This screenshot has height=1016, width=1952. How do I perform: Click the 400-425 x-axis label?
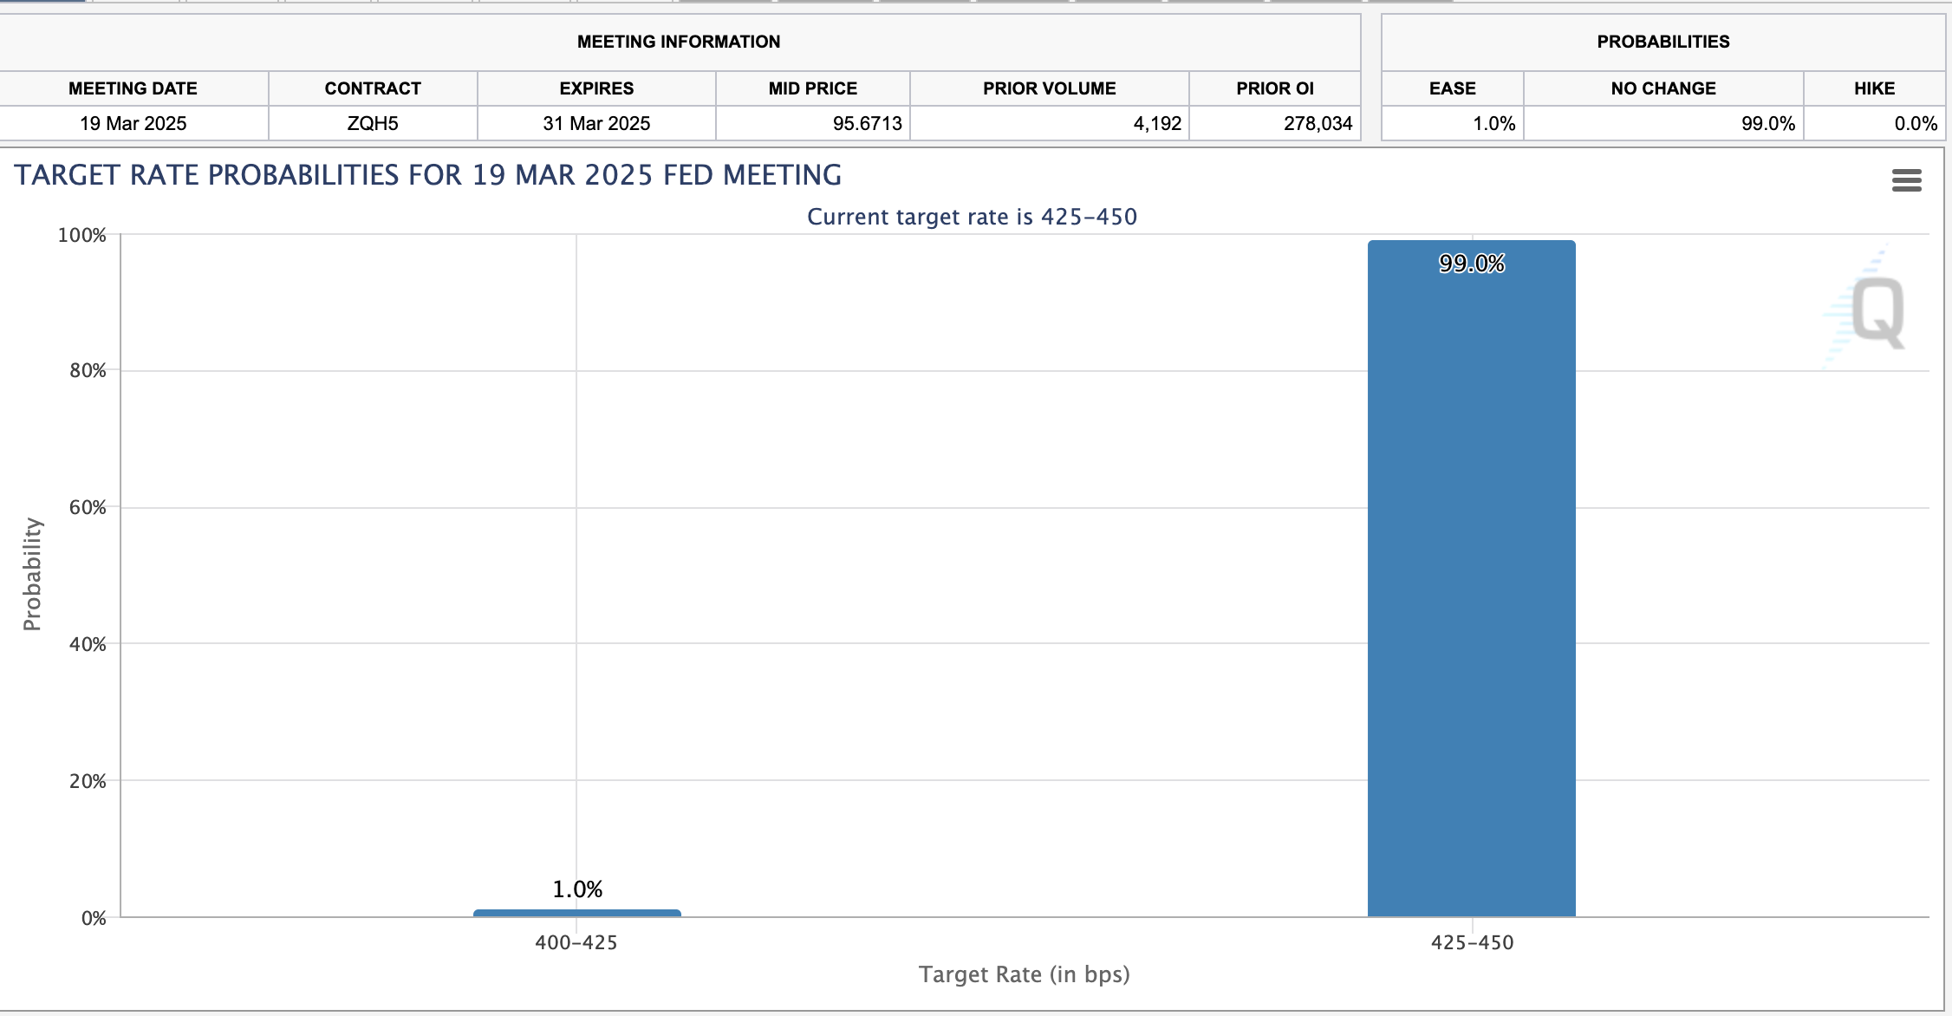[576, 942]
